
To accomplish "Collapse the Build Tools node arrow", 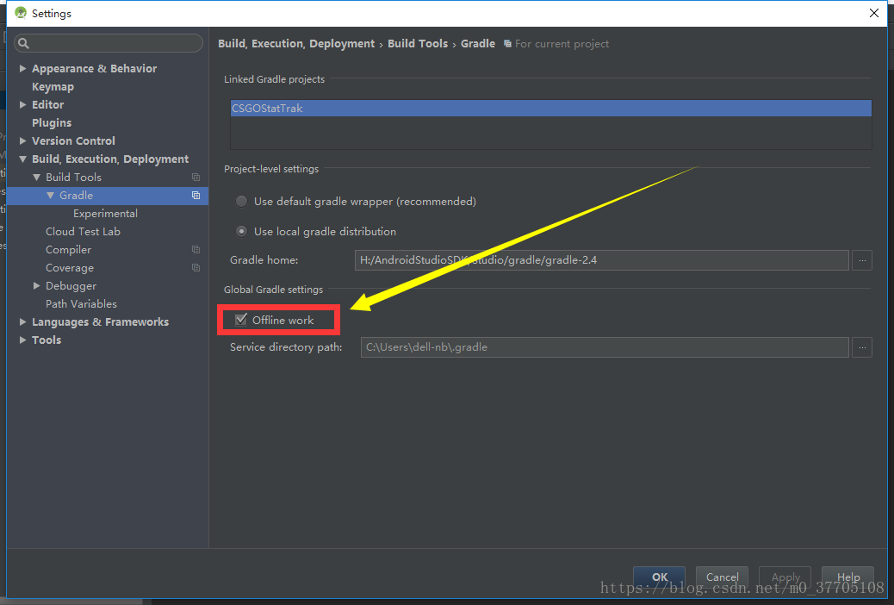I will [x=36, y=178].
